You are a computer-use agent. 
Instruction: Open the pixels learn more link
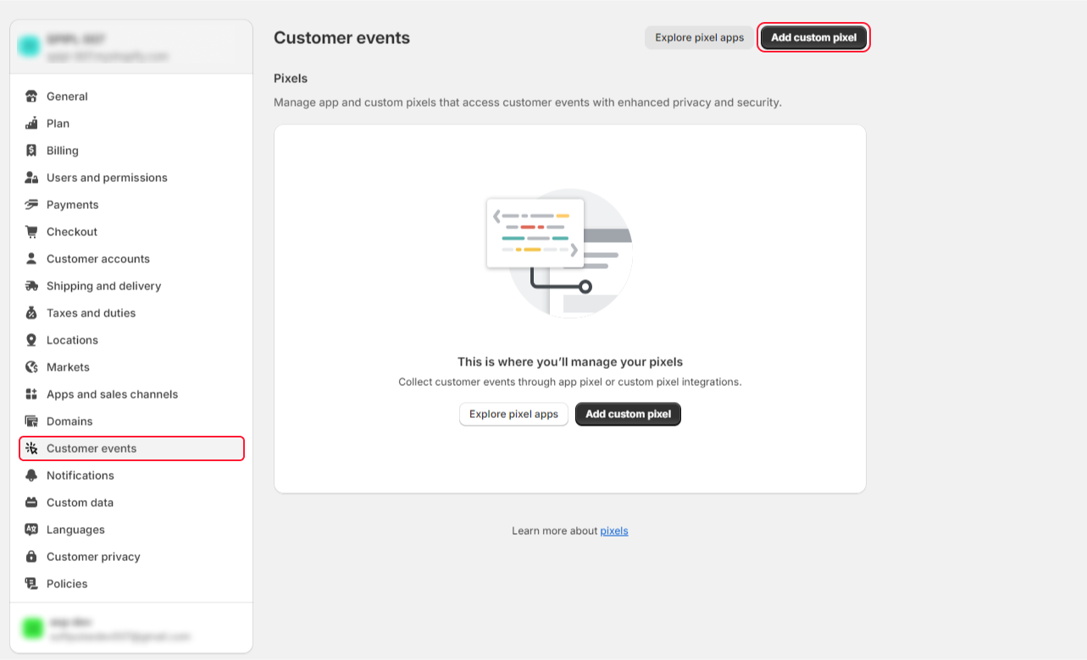613,531
